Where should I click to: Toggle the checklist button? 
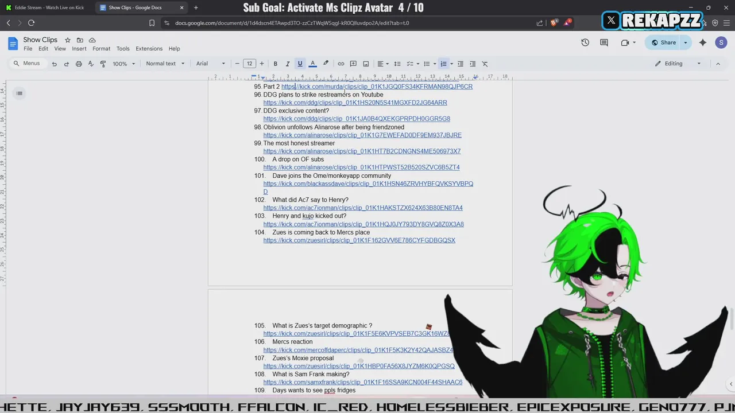pos(410,64)
